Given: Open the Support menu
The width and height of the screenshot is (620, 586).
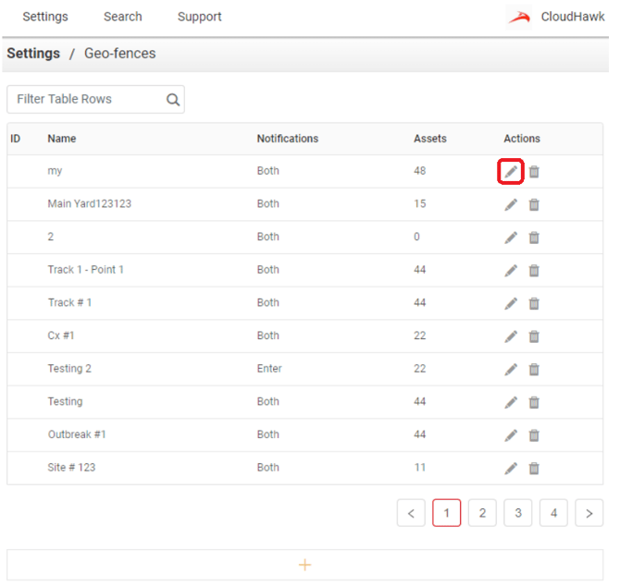Looking at the screenshot, I should (200, 17).
